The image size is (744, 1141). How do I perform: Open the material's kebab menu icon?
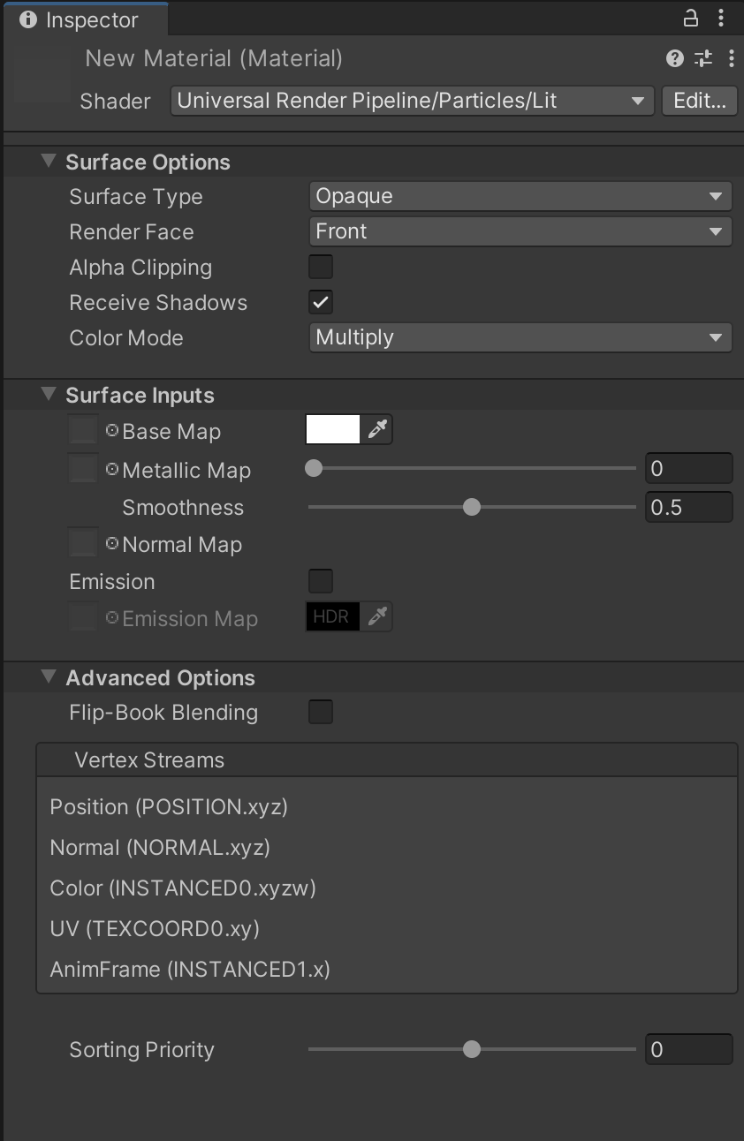point(731,58)
